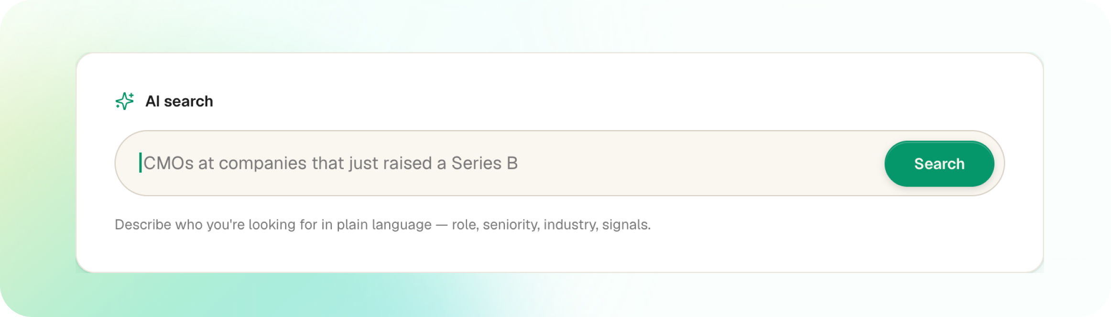Select the "AI search" heading label
The width and height of the screenshot is (1111, 317).
[179, 101]
